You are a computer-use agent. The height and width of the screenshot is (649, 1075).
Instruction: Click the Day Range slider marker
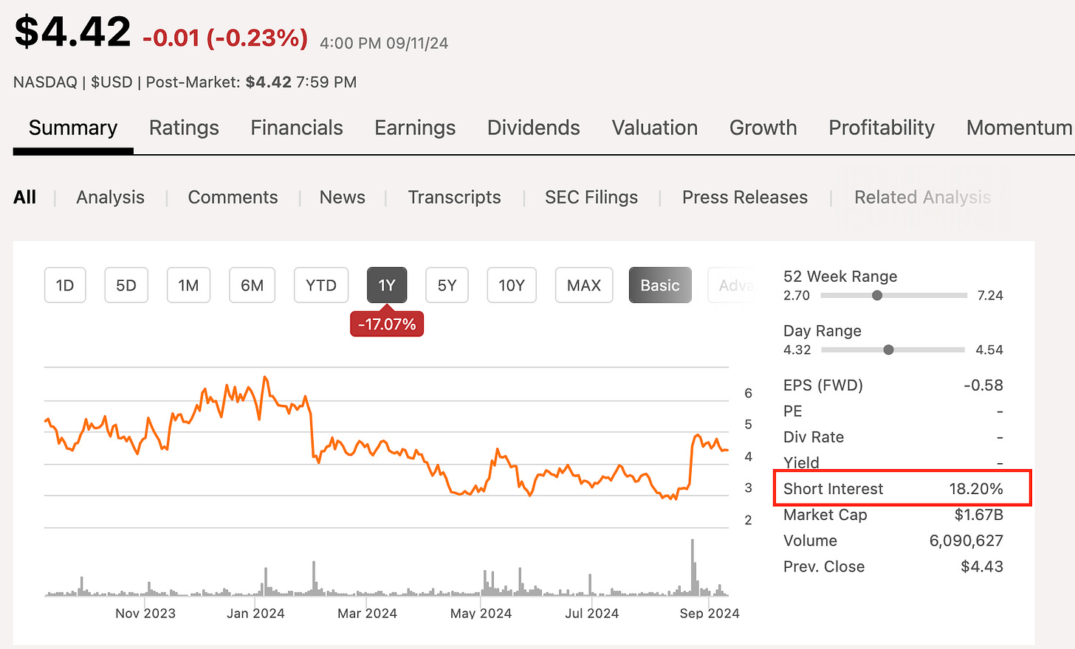click(x=889, y=350)
